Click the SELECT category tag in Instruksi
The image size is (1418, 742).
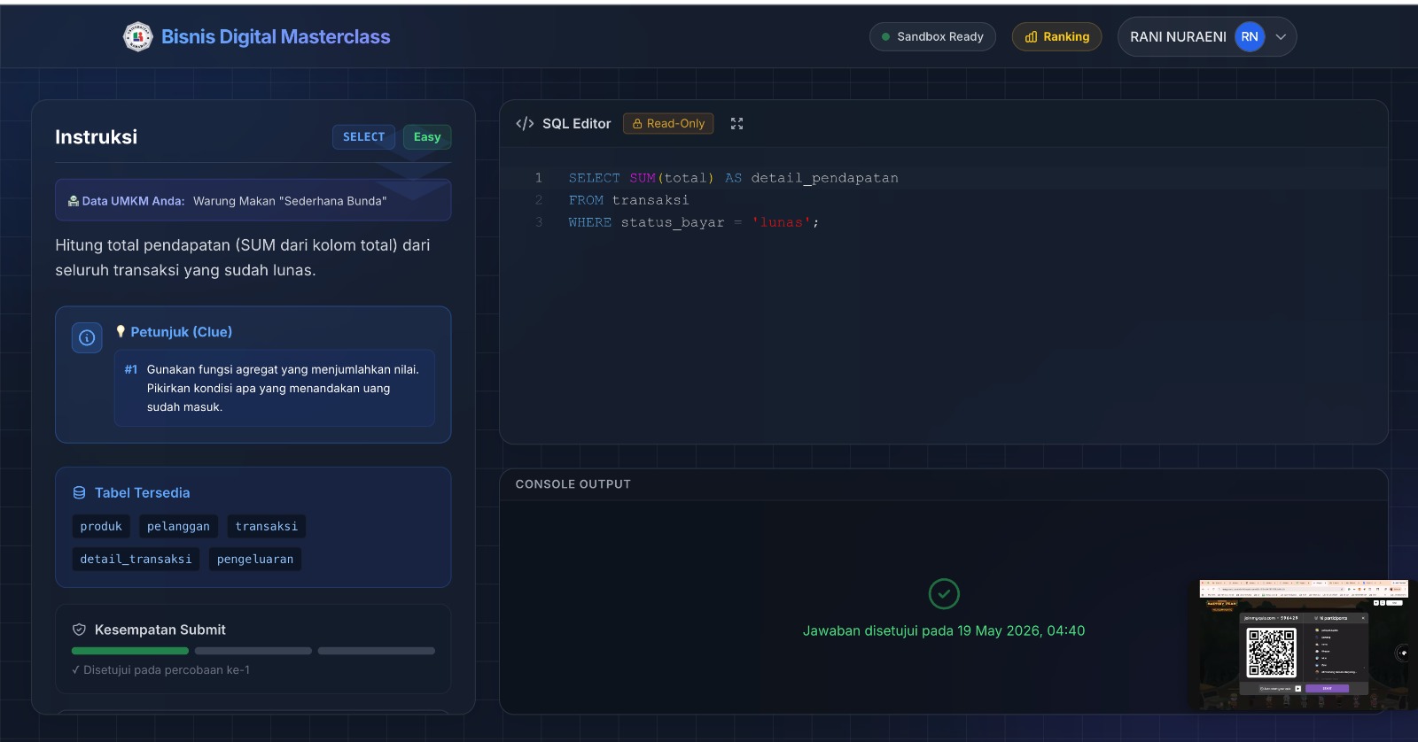[x=363, y=137]
